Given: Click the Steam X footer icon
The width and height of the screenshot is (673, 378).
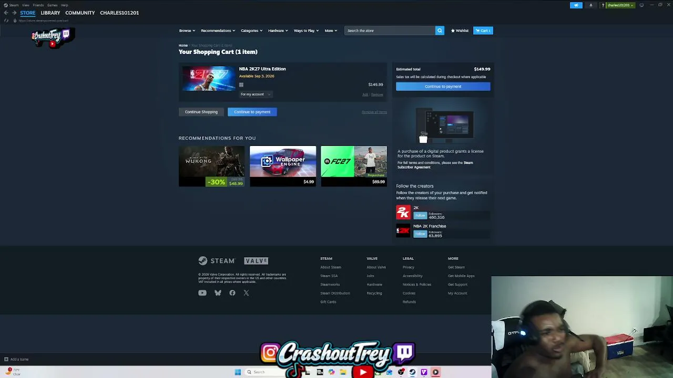Looking at the screenshot, I should [x=246, y=293].
